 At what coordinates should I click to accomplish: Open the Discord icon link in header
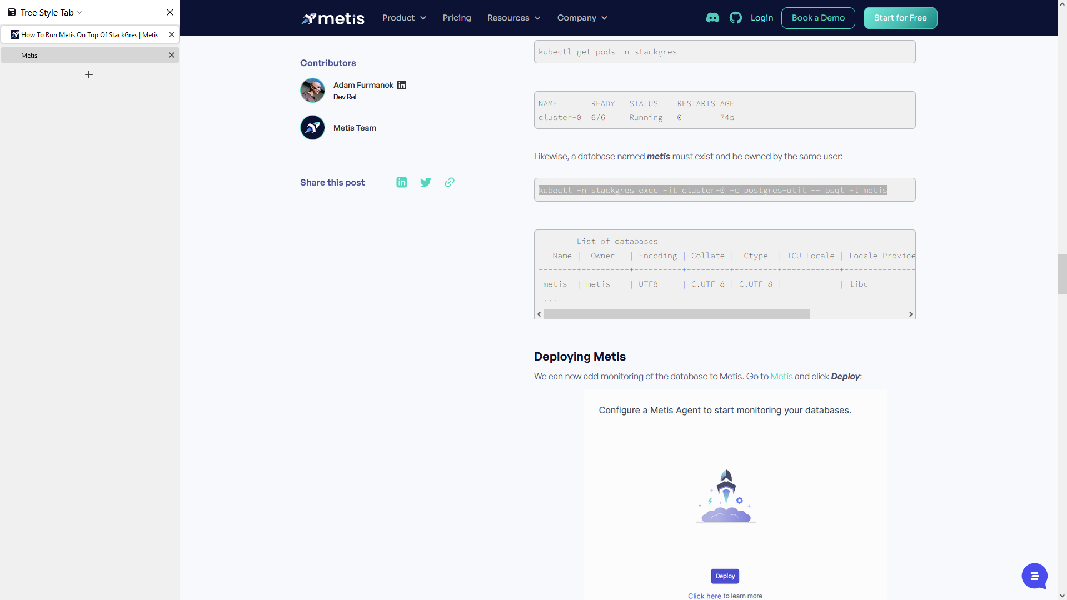click(x=712, y=18)
